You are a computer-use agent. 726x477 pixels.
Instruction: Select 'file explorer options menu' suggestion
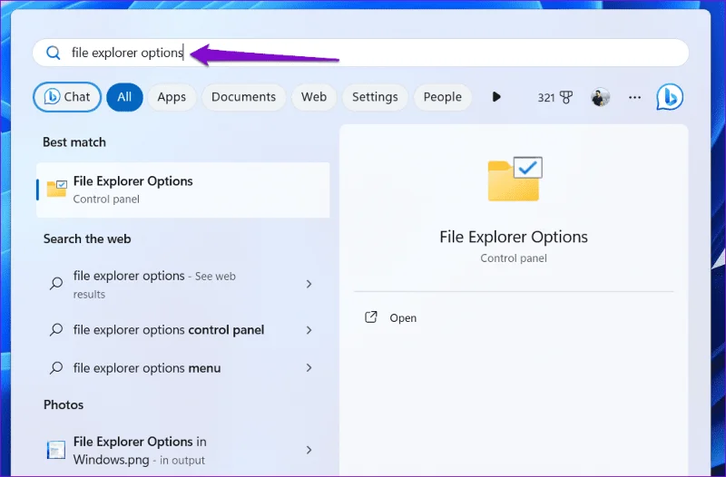(x=183, y=368)
